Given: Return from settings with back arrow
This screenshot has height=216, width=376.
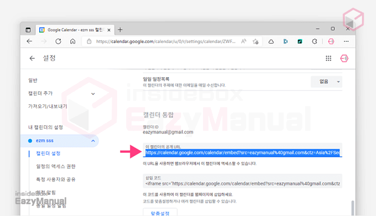Looking at the screenshot, I should point(32,58).
